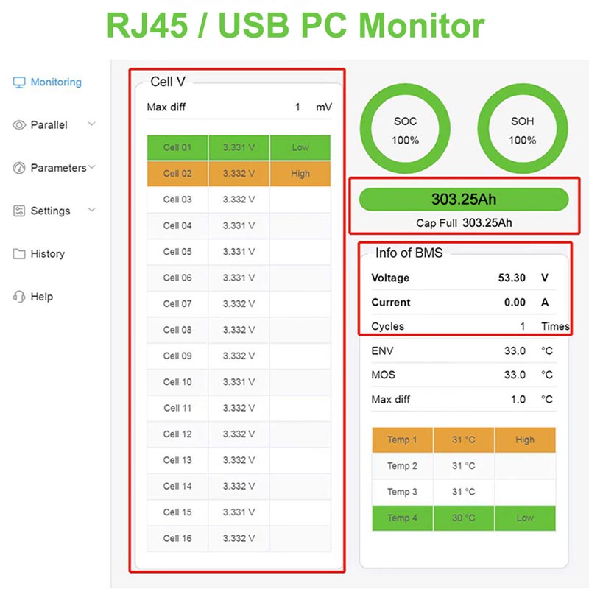The image size is (589, 589).
Task: Click the 30 °C value of Temp 4
Action: click(x=464, y=518)
